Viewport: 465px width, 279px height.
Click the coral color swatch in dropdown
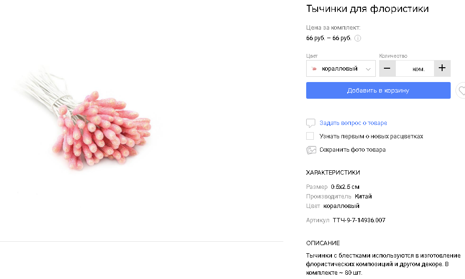coord(314,69)
